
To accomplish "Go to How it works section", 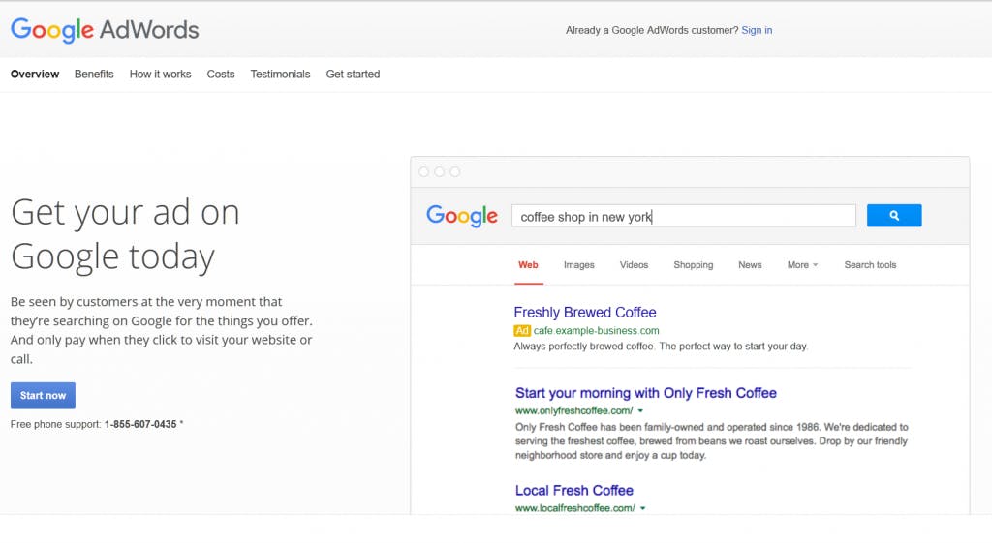I will tap(160, 75).
